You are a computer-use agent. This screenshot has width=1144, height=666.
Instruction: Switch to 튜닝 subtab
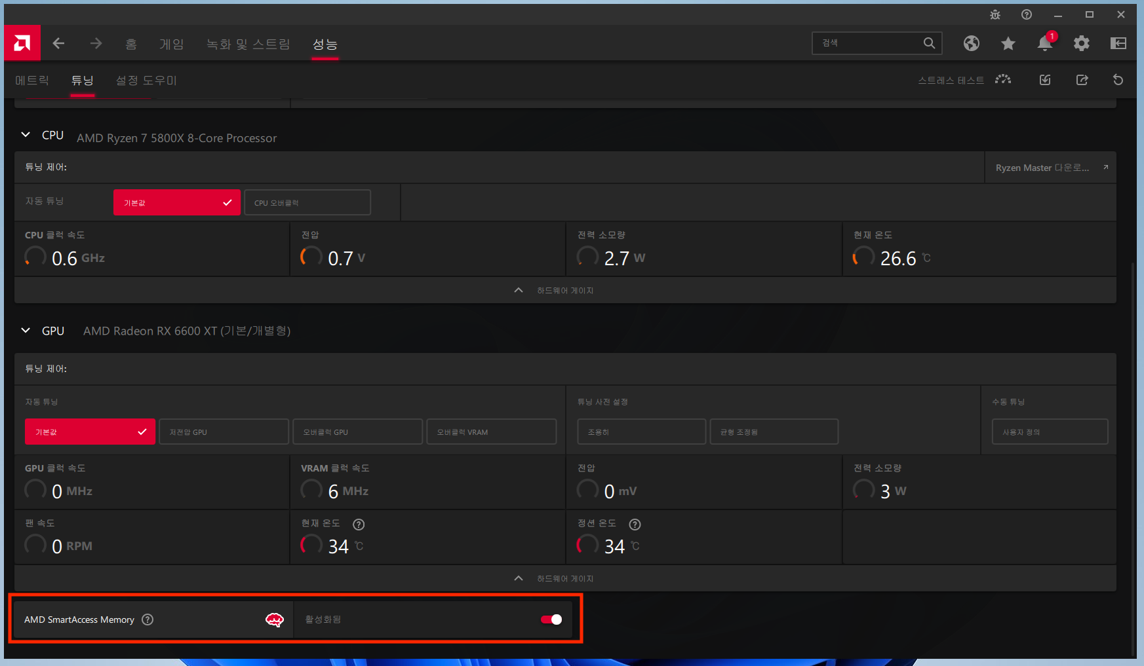tap(83, 80)
